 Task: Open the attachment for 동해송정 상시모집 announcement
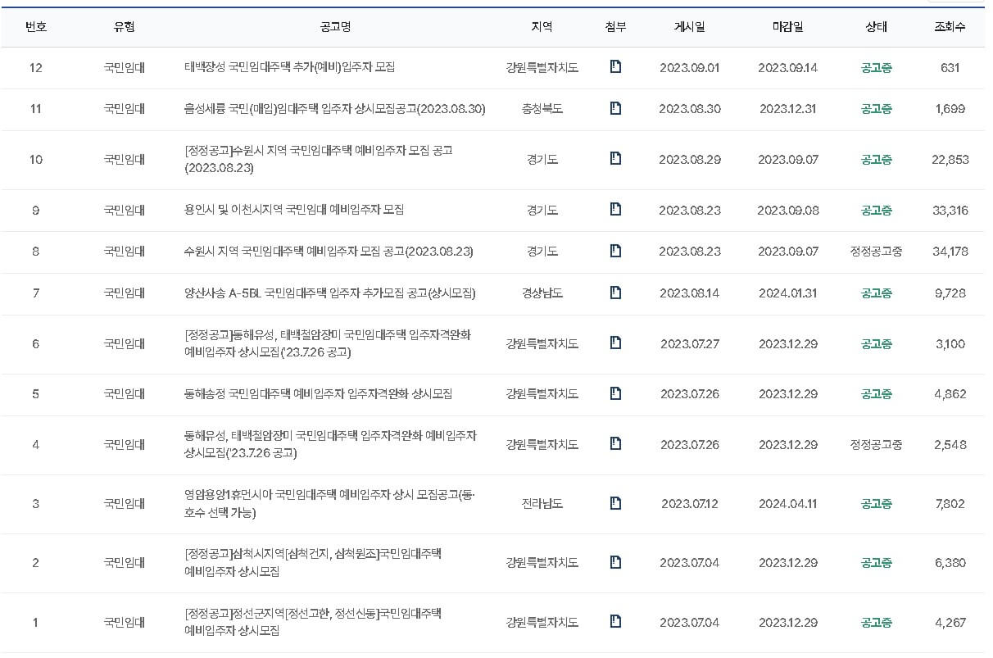pyautogui.click(x=615, y=394)
